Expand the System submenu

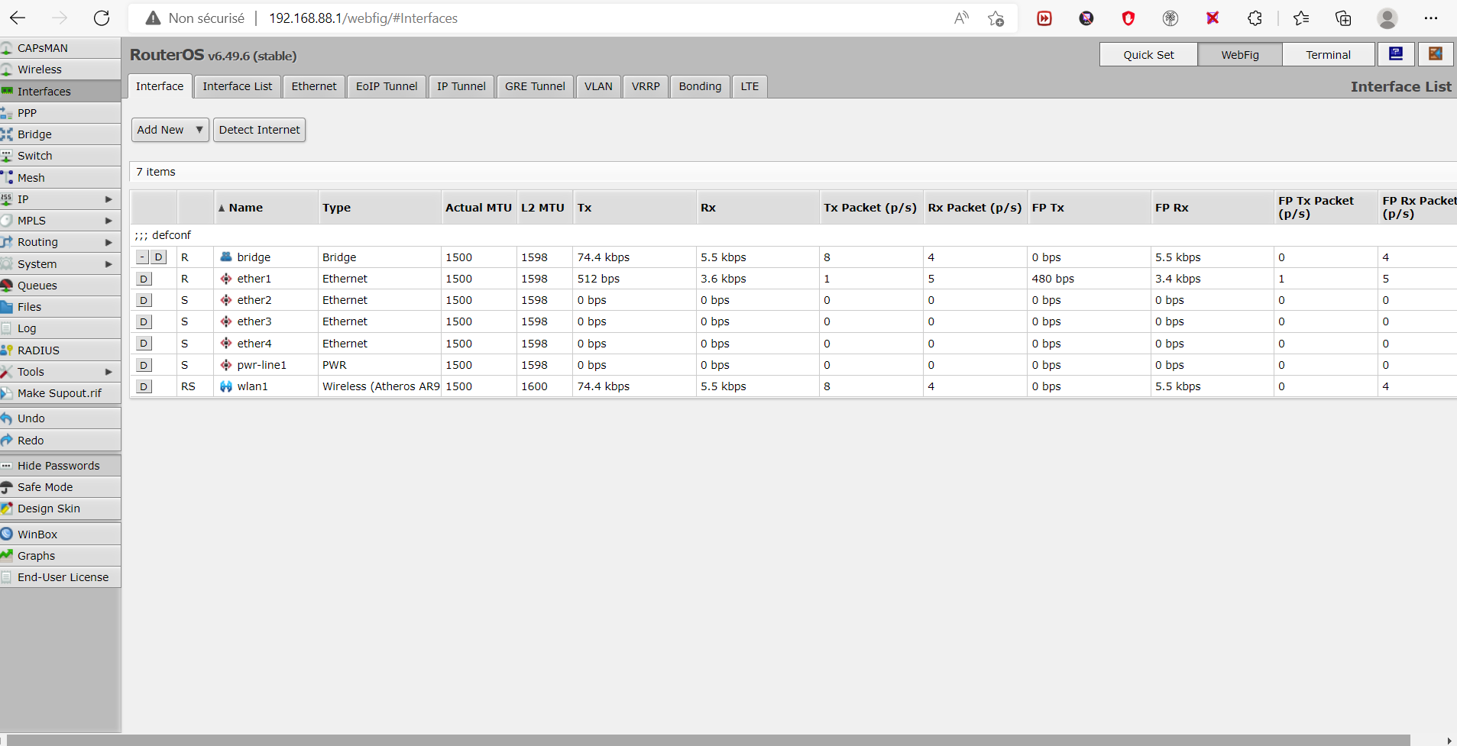tap(108, 264)
